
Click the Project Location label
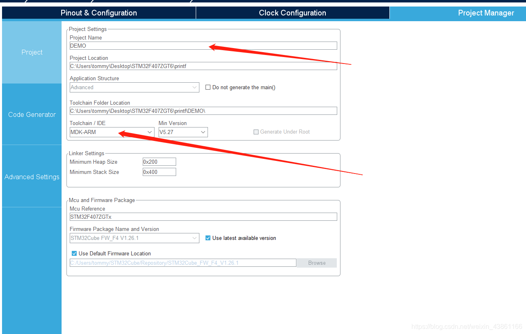pos(89,58)
